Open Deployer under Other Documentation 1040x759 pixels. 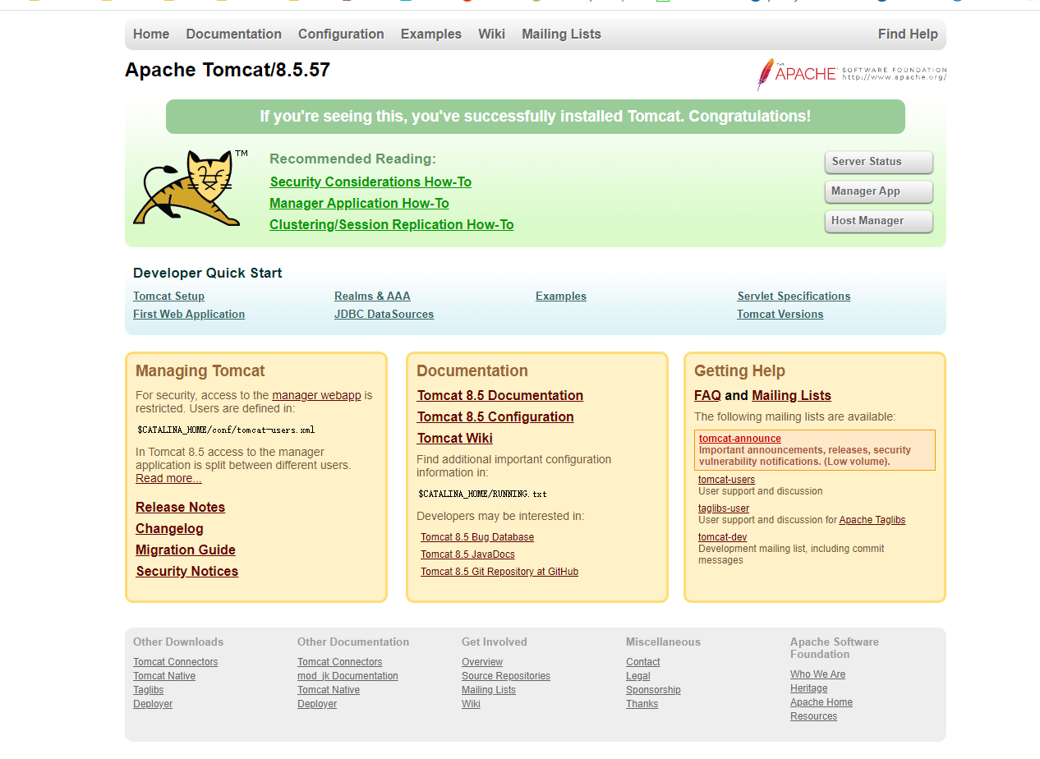point(317,704)
